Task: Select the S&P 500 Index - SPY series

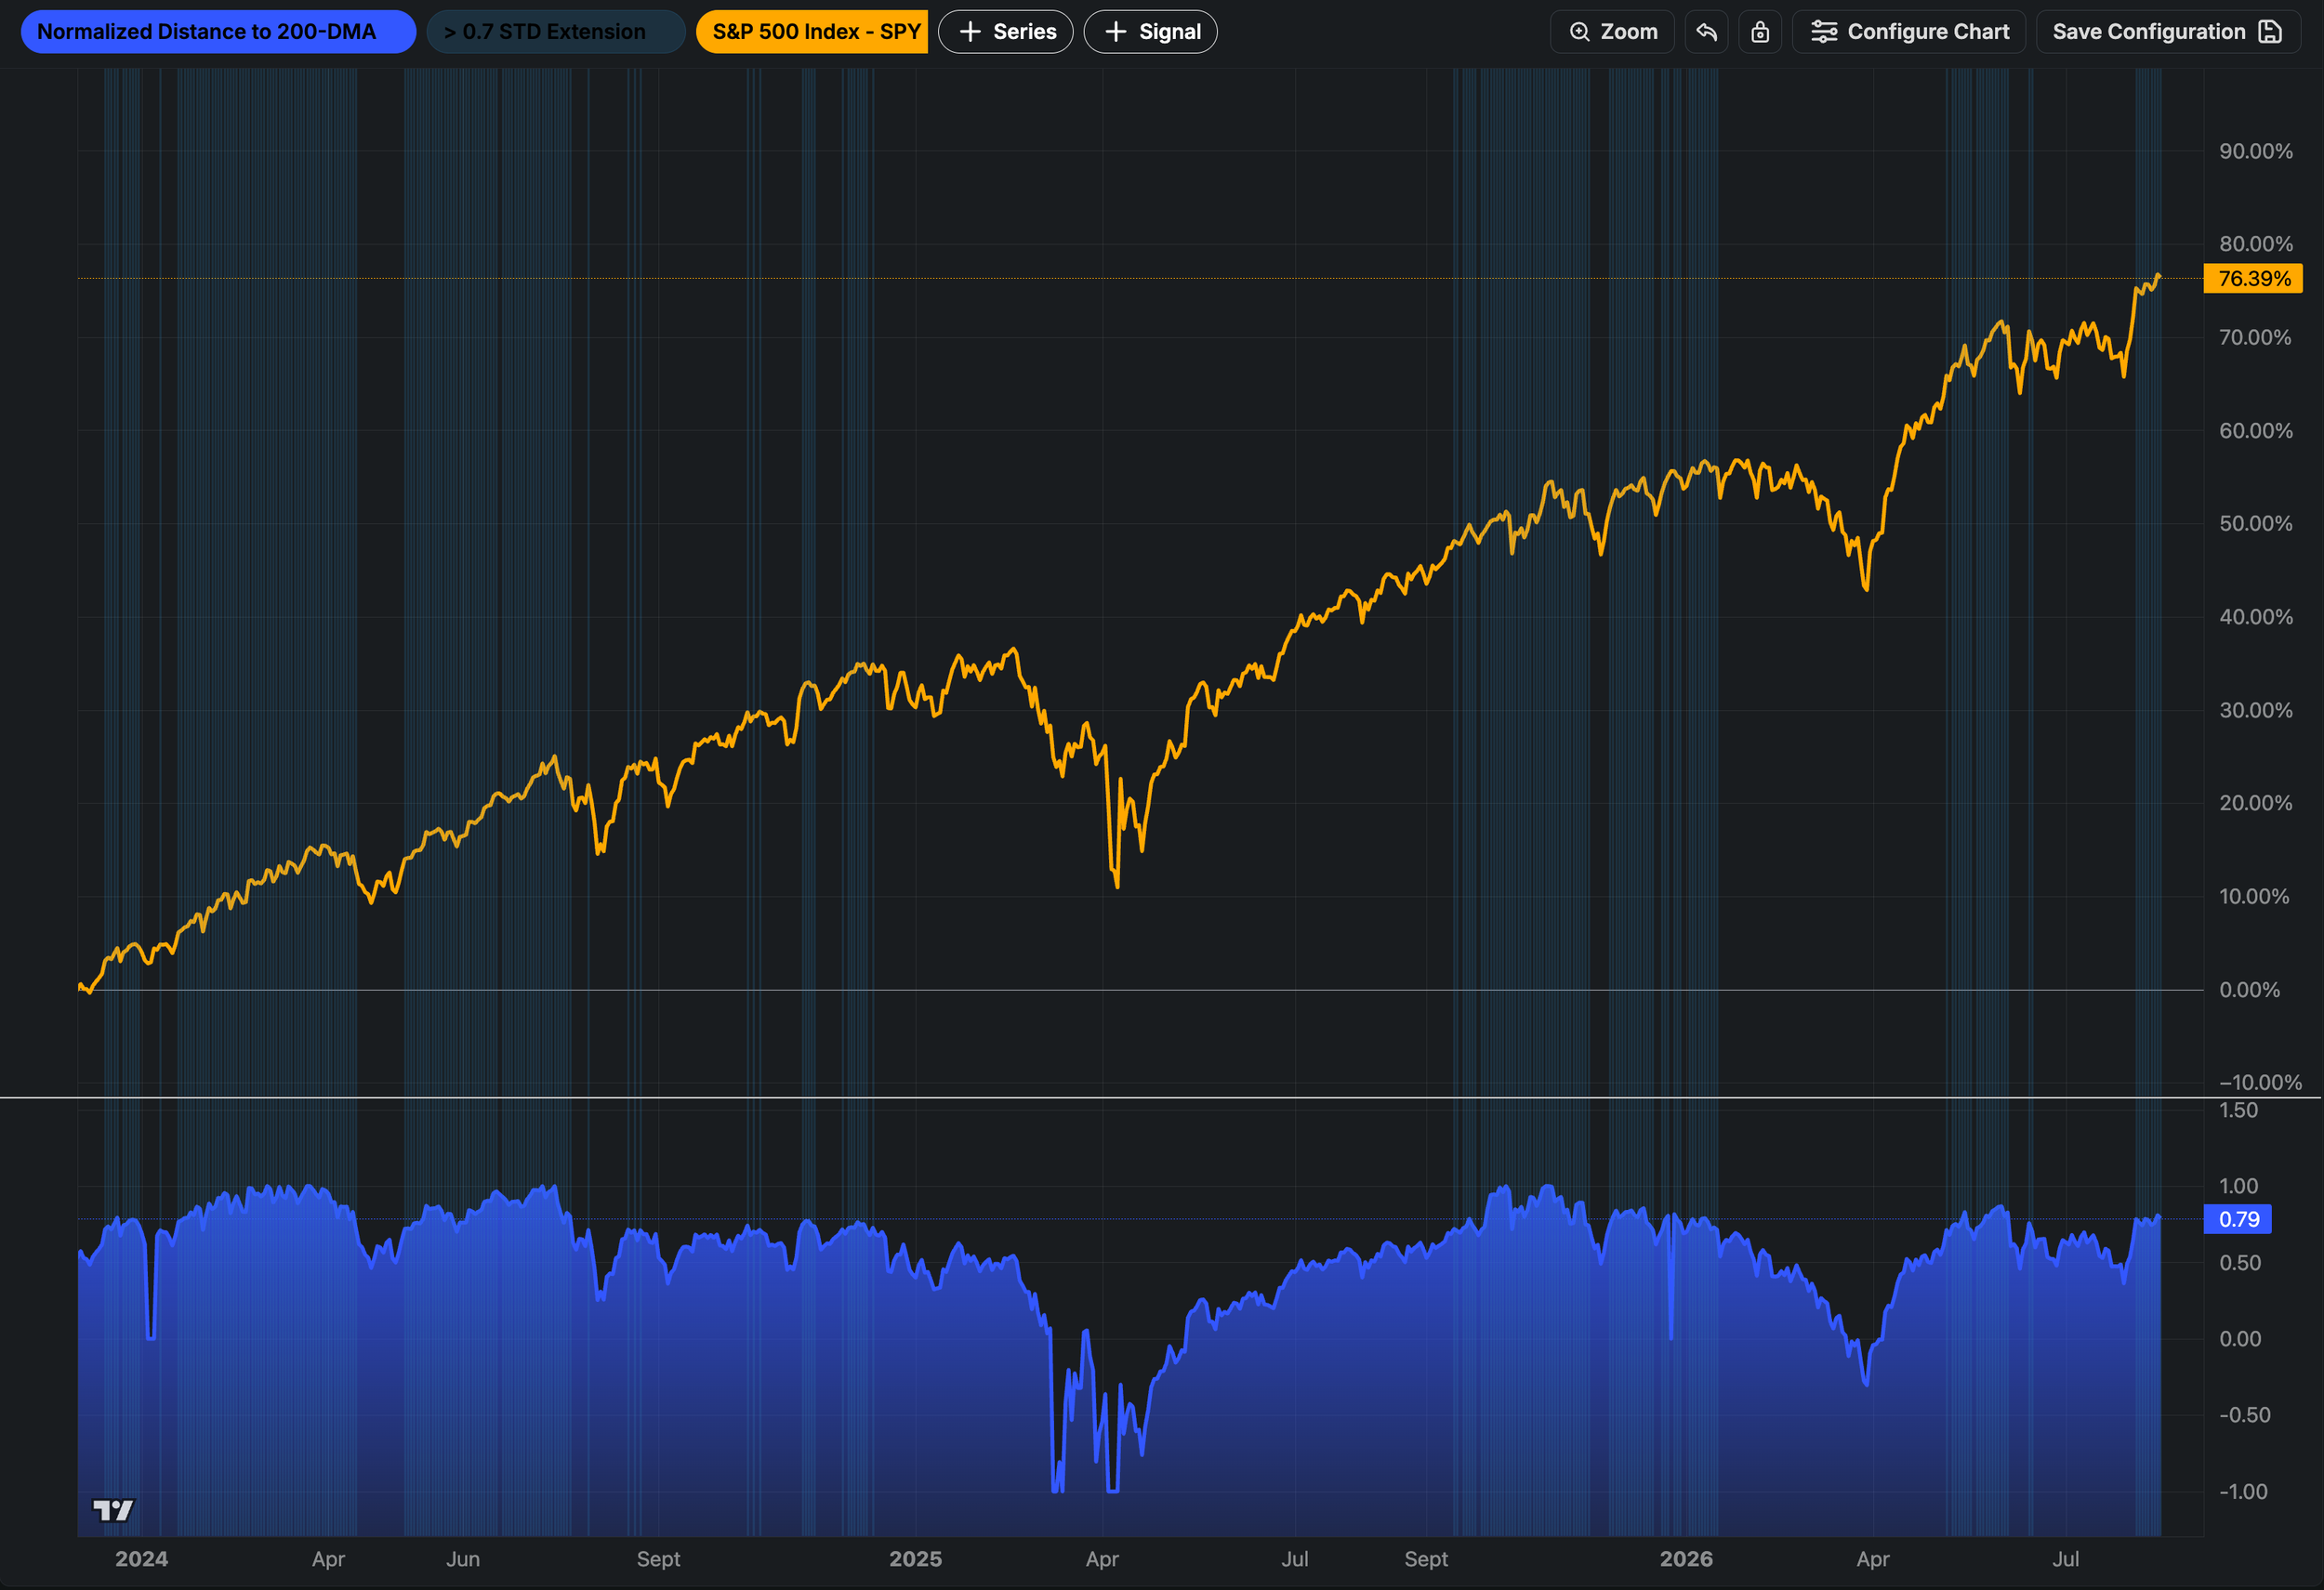Action: tap(812, 32)
